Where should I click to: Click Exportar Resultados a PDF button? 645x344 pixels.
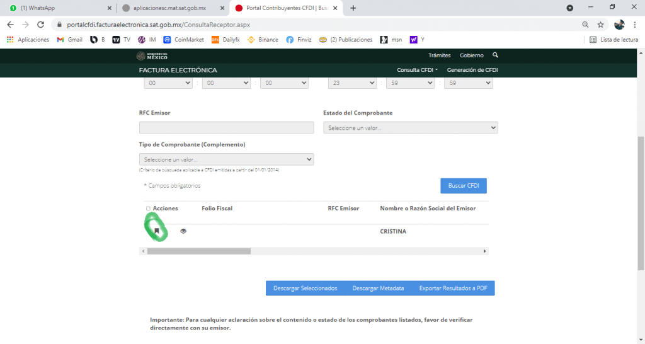(453, 288)
